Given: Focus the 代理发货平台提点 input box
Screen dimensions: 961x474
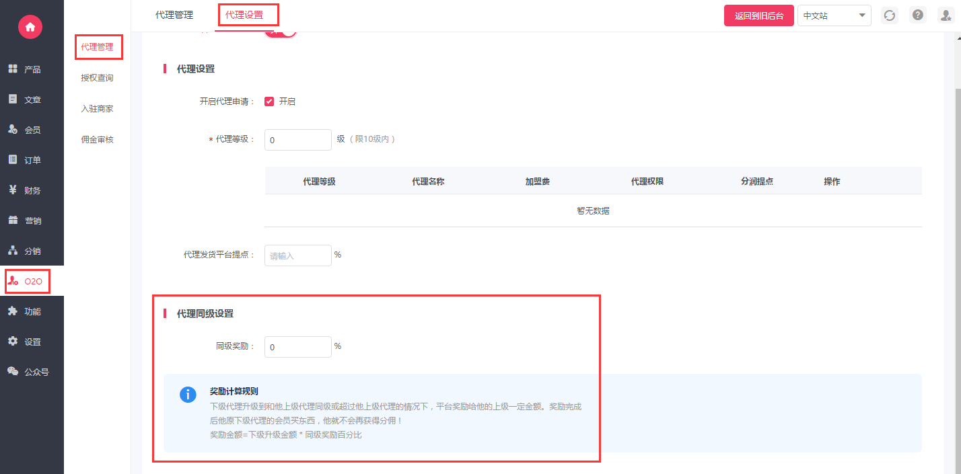Looking at the screenshot, I should point(297,255).
